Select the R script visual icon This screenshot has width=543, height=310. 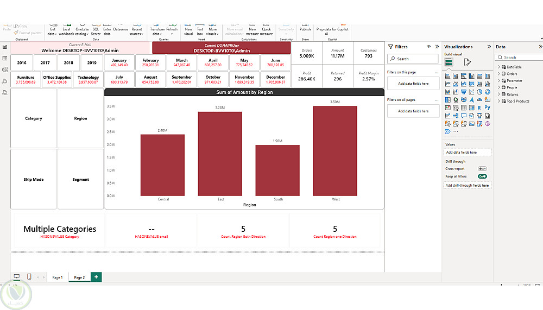[x=479, y=107]
